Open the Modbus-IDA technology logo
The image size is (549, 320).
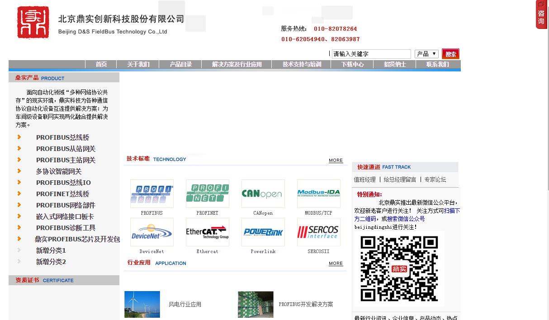coord(318,193)
